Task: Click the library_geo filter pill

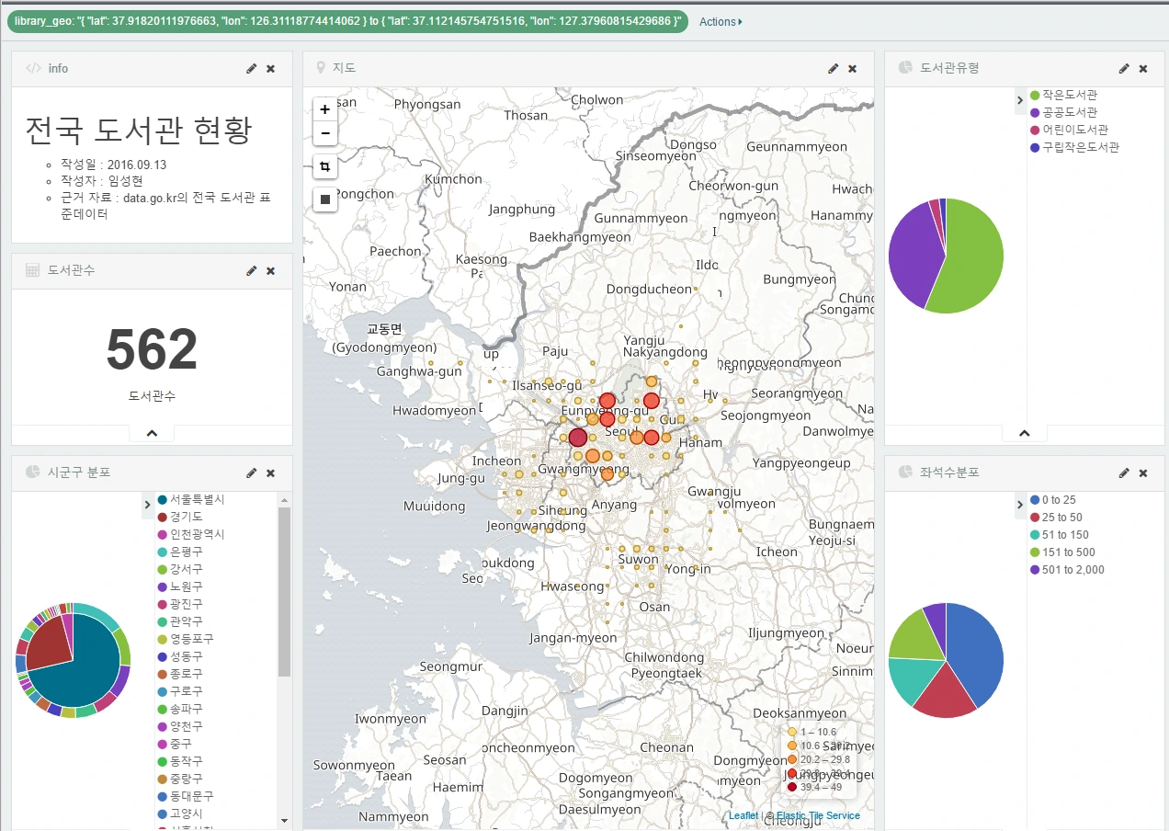Action: click(347, 21)
